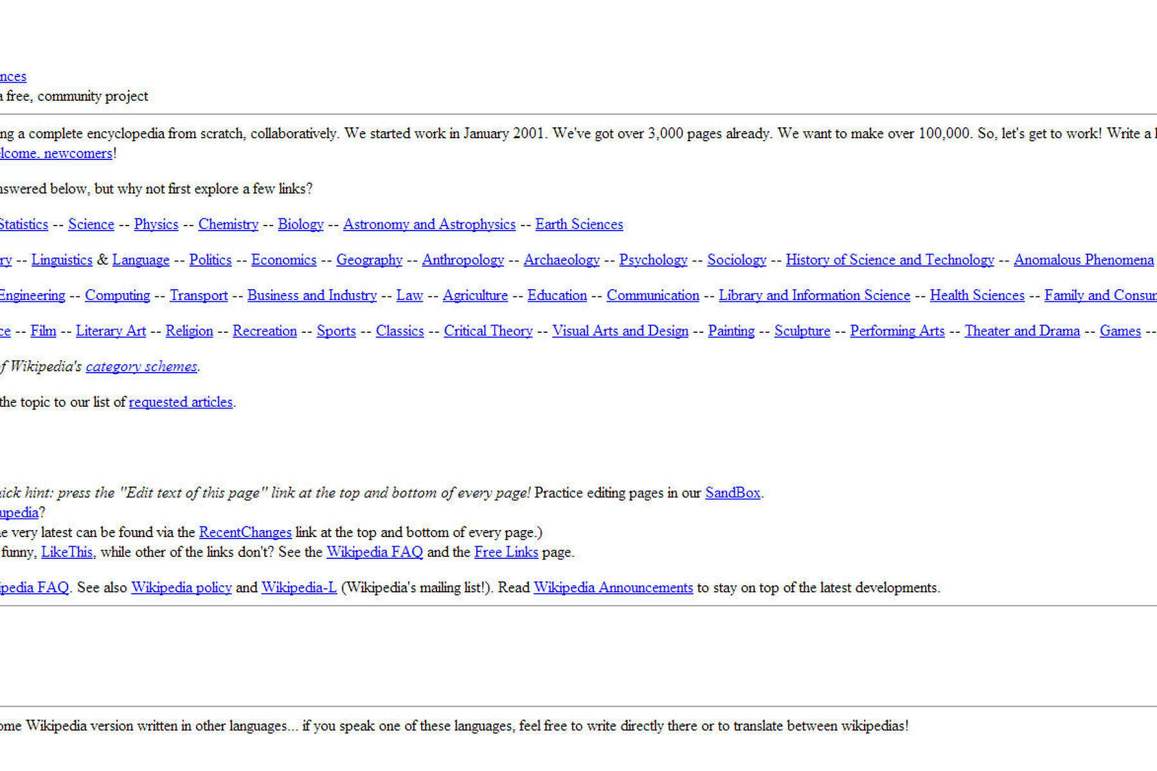1157x771 pixels.
Task: Click the text 'free, community project'
Action: pyautogui.click(x=77, y=96)
